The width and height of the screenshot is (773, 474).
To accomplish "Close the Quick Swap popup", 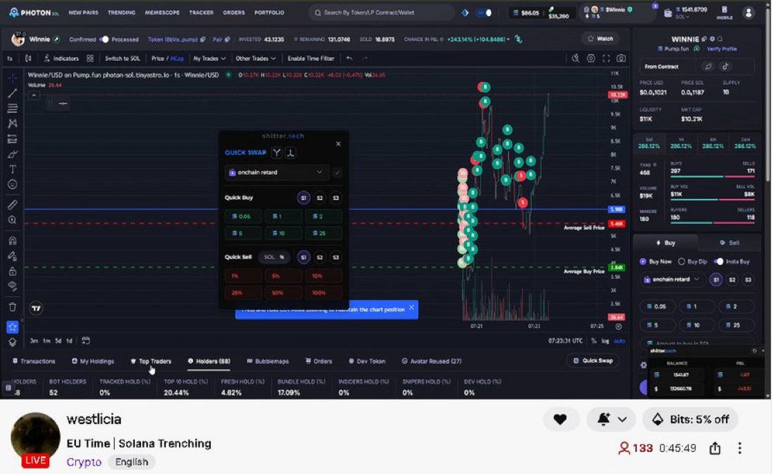I will [x=338, y=144].
